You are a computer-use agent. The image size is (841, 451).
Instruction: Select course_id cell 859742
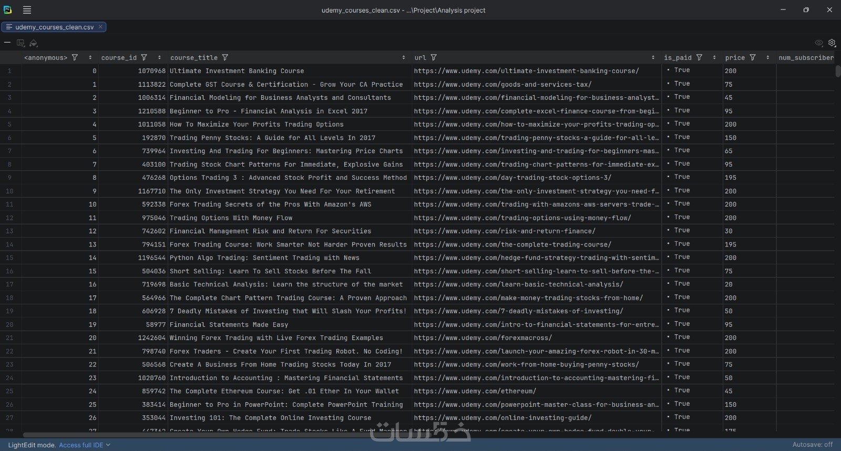tap(133, 391)
